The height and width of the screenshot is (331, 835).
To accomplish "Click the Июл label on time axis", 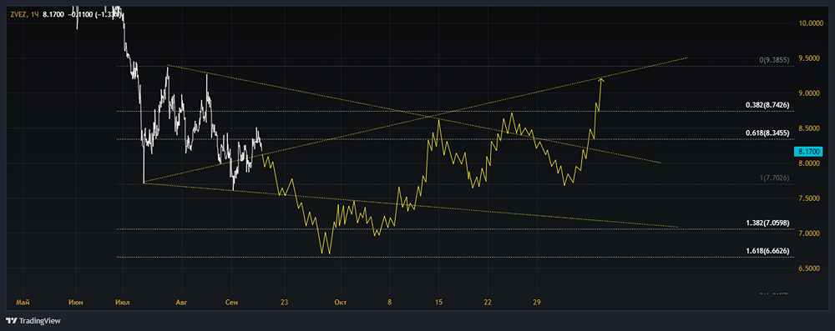I will pyautogui.click(x=123, y=303).
